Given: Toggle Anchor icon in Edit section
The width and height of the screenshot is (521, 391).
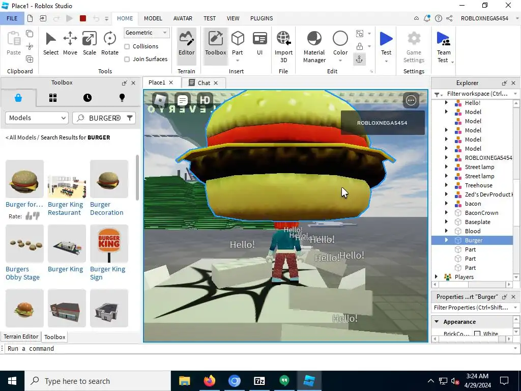Looking at the screenshot, I should pos(360,59).
